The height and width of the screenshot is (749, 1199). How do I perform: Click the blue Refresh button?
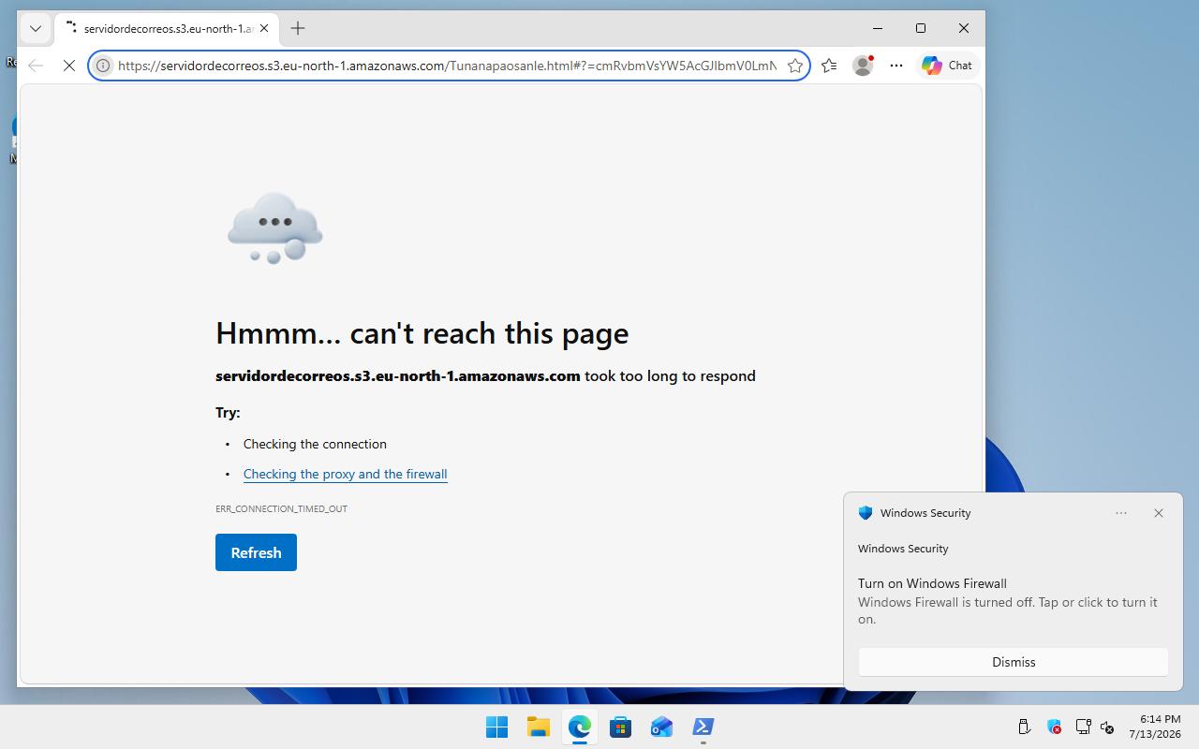tap(256, 552)
